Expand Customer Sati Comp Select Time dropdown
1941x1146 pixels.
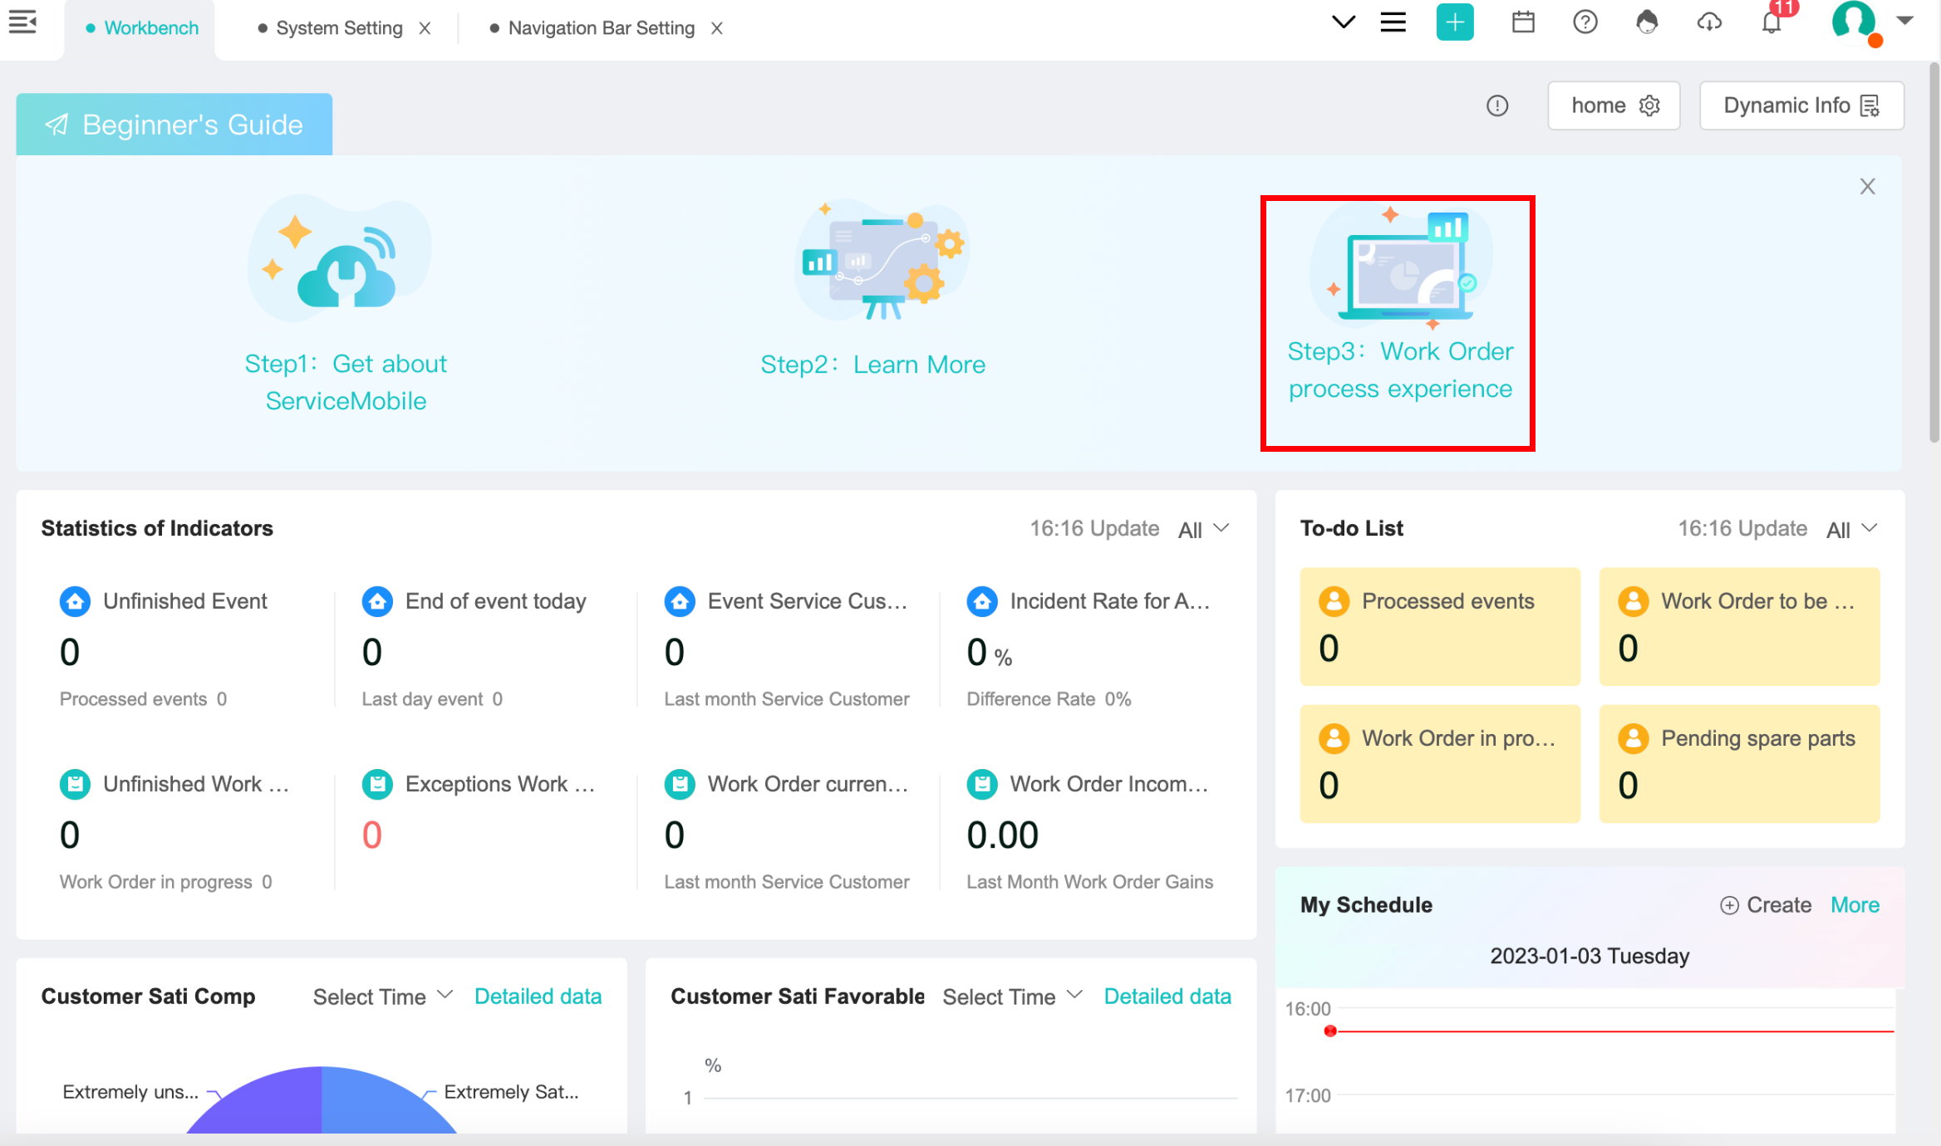pyautogui.click(x=383, y=997)
